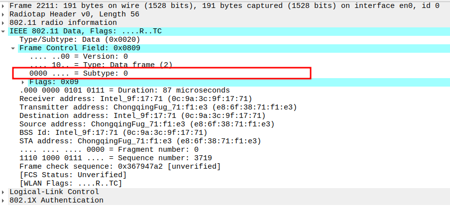Image resolution: width=450 pixels, height=208 pixels.
Task: Expand the Frame 2211 summary row
Action: click(x=4, y=6)
